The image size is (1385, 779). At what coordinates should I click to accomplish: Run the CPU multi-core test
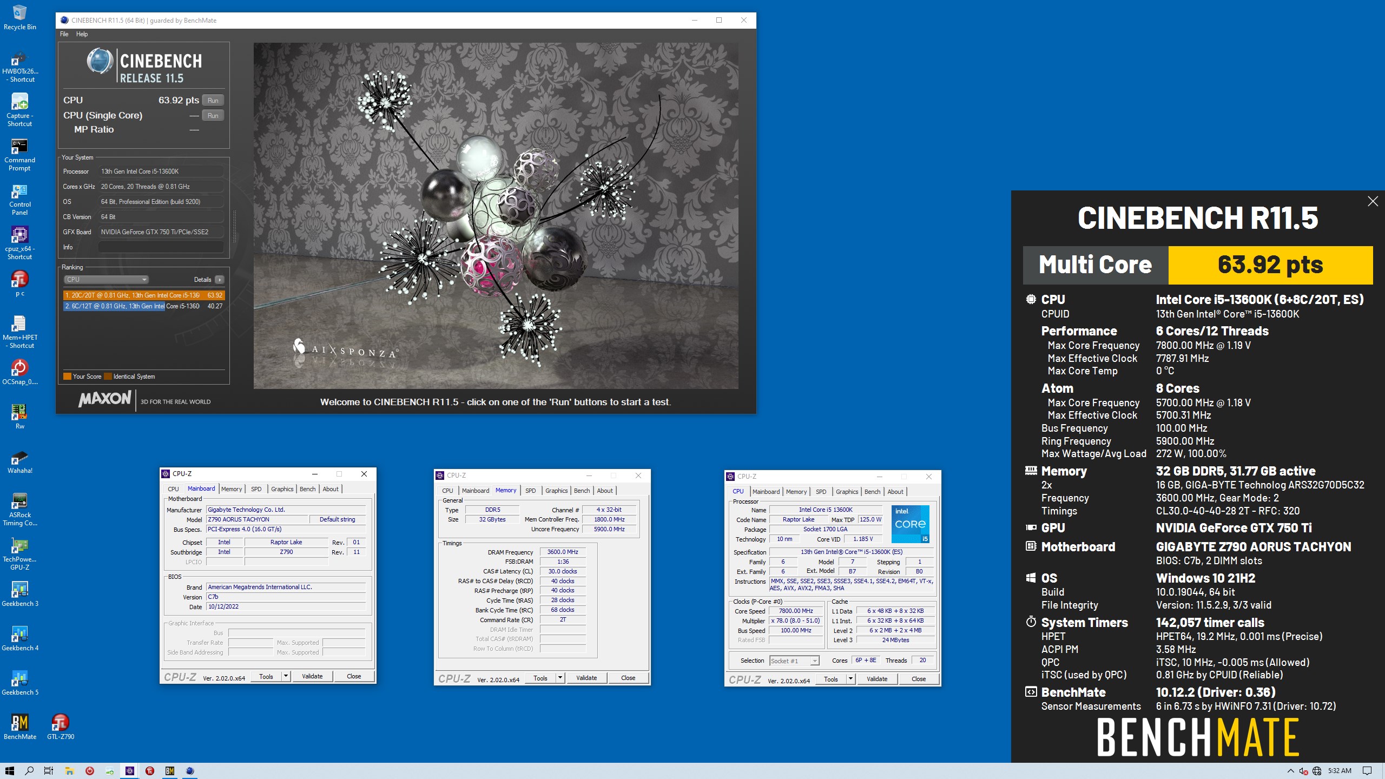coord(213,100)
